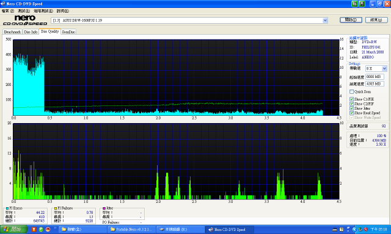Select the Disc Quality tab
This screenshot has width=391, height=234.
pos(50,31)
